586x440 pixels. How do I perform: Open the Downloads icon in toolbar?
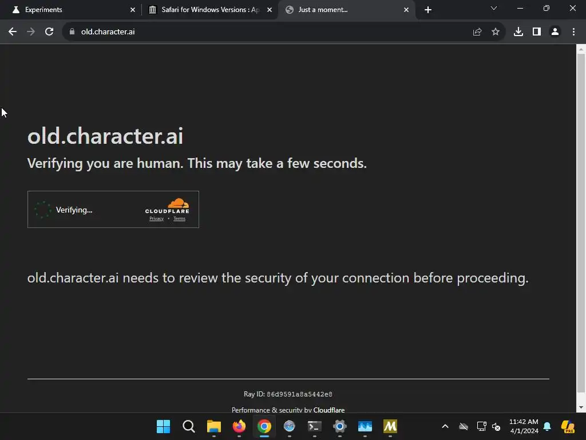(518, 32)
